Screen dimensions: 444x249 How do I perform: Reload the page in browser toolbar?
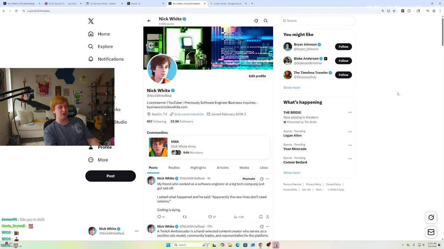click(16, 11)
